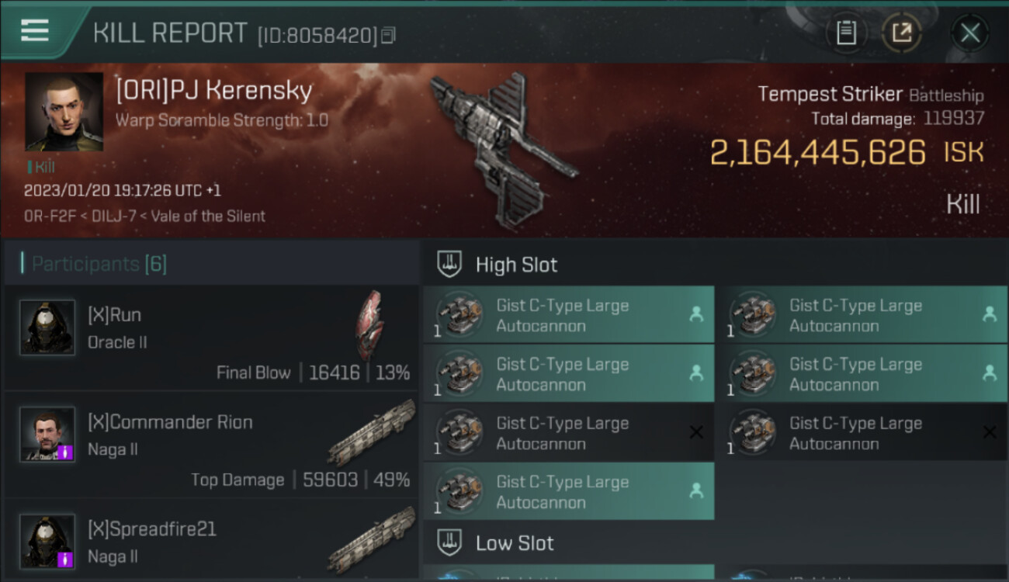Select the [X]Spreadfire21 participant portrait
The height and width of the screenshot is (582, 1009).
47,541
